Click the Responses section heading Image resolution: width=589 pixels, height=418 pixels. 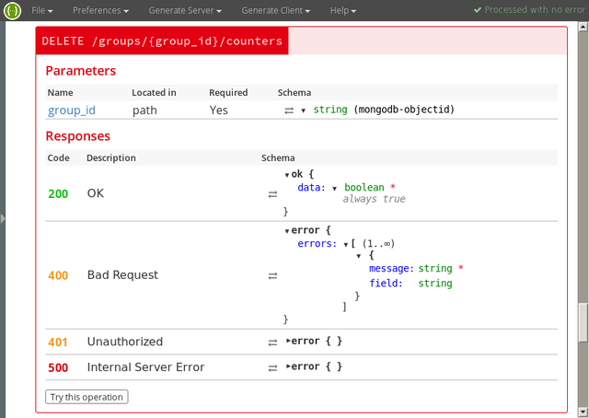coord(77,135)
